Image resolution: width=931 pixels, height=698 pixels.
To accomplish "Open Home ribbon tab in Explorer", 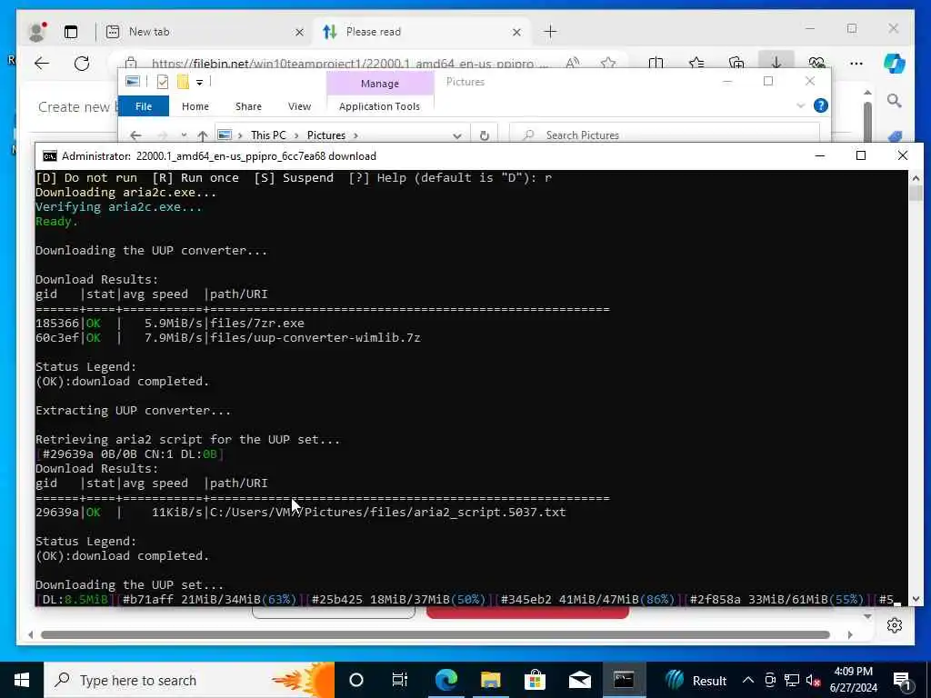I will point(195,106).
